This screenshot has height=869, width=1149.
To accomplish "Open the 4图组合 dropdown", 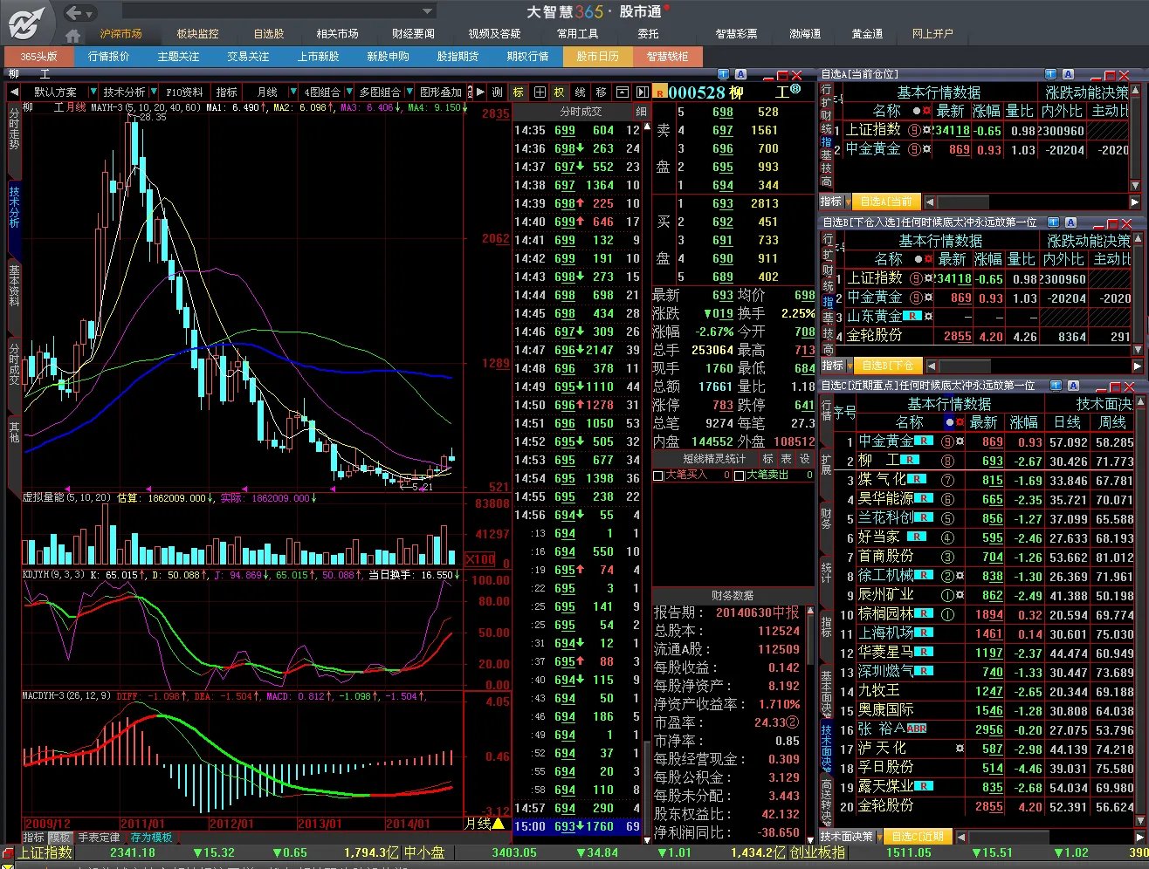I will tap(325, 92).
